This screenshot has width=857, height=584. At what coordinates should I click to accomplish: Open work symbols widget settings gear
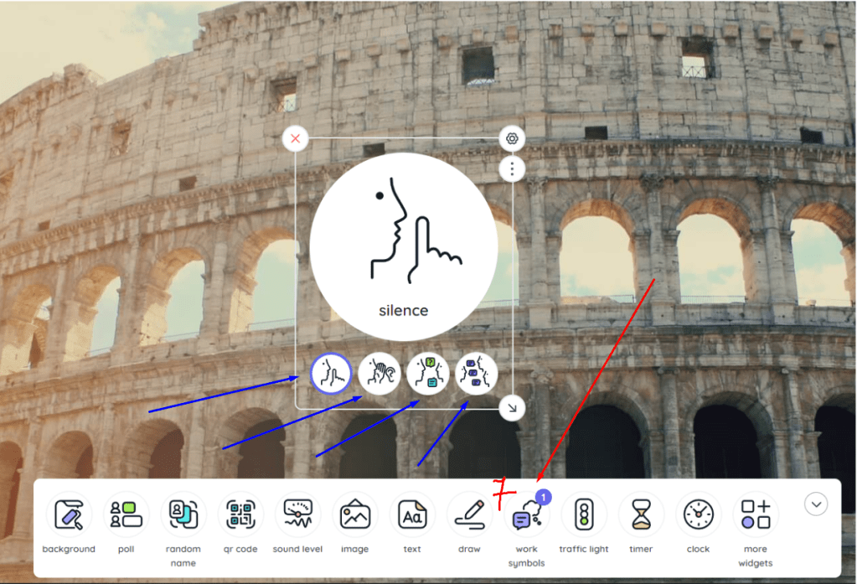[512, 138]
